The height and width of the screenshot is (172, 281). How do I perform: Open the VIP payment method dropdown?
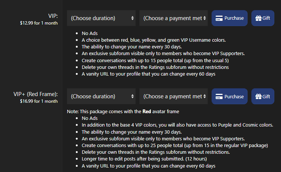[173, 18]
